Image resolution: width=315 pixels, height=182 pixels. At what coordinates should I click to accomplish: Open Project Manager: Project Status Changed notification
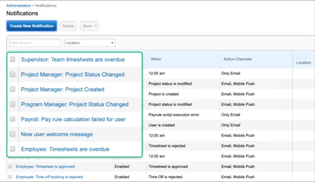pyautogui.click(x=73, y=74)
